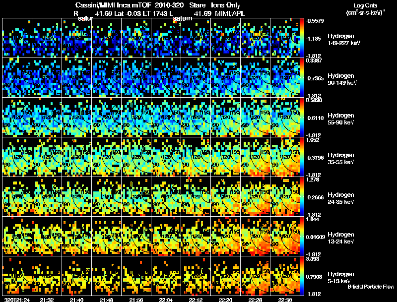Open the 5-13 keV panel in 21:24 column
Screen dimensions: 397x302
tap(17, 276)
